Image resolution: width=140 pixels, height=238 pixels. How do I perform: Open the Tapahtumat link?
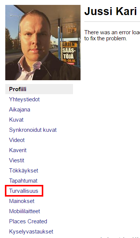pos(23,181)
